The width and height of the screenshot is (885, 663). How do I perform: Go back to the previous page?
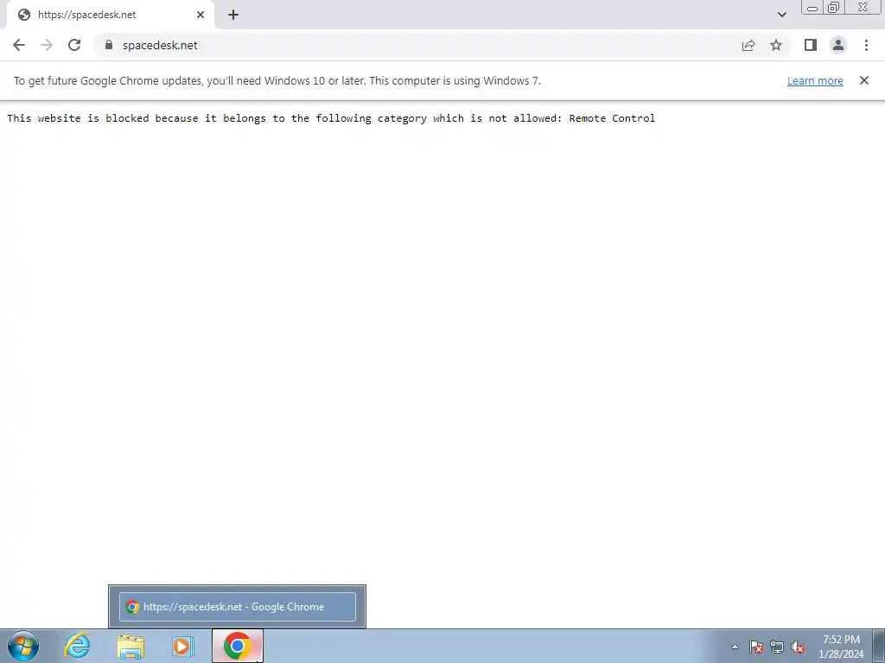(19, 45)
